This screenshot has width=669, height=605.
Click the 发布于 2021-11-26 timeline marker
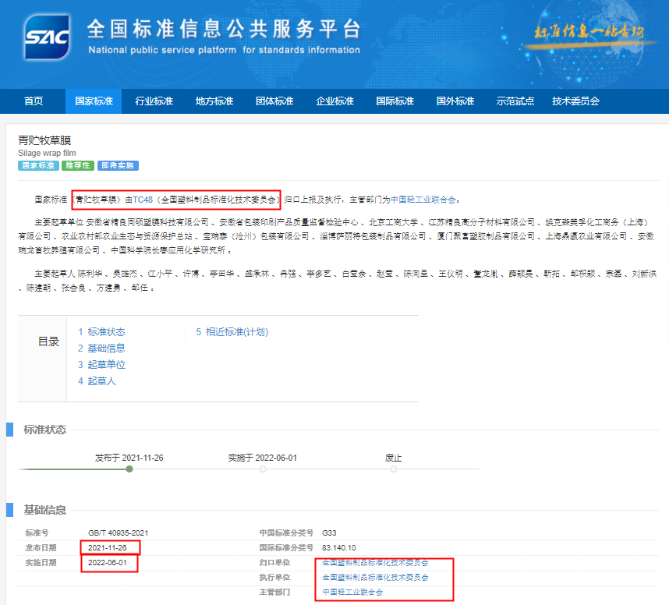tap(129, 469)
